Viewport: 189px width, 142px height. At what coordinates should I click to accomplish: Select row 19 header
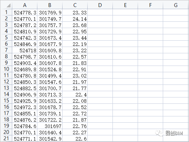tap(6, 126)
